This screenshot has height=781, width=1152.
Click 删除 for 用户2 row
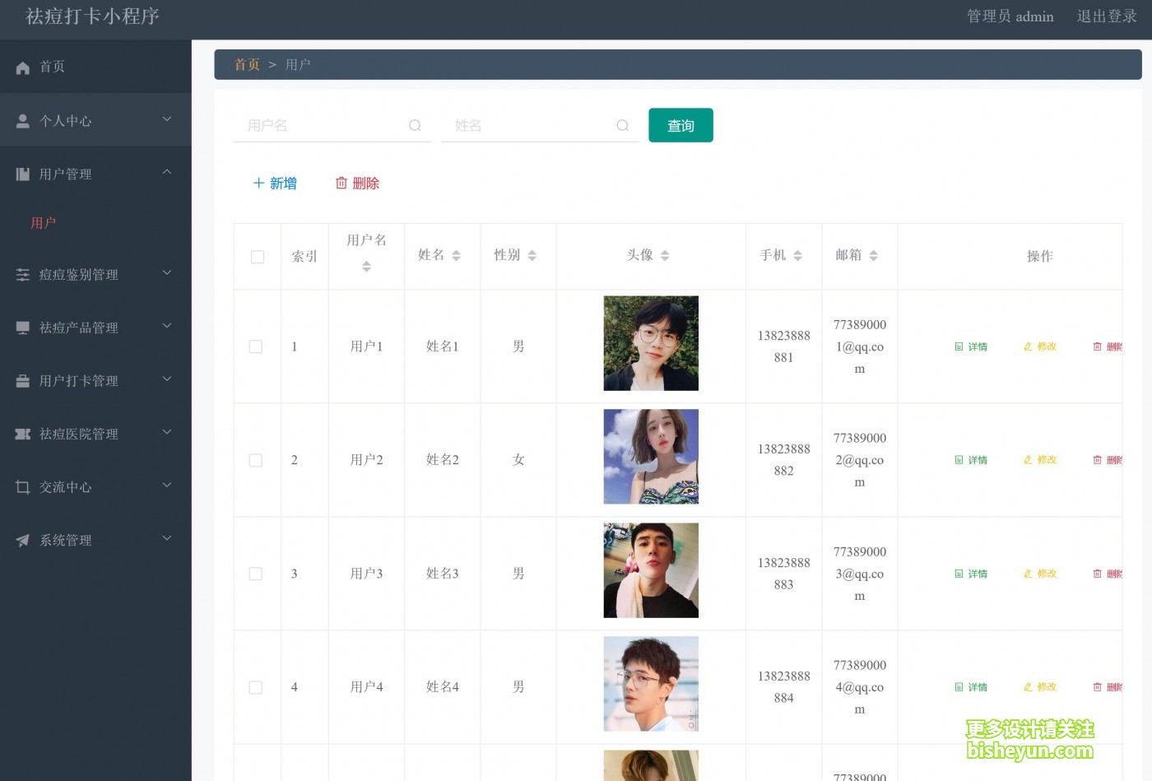(x=1108, y=460)
